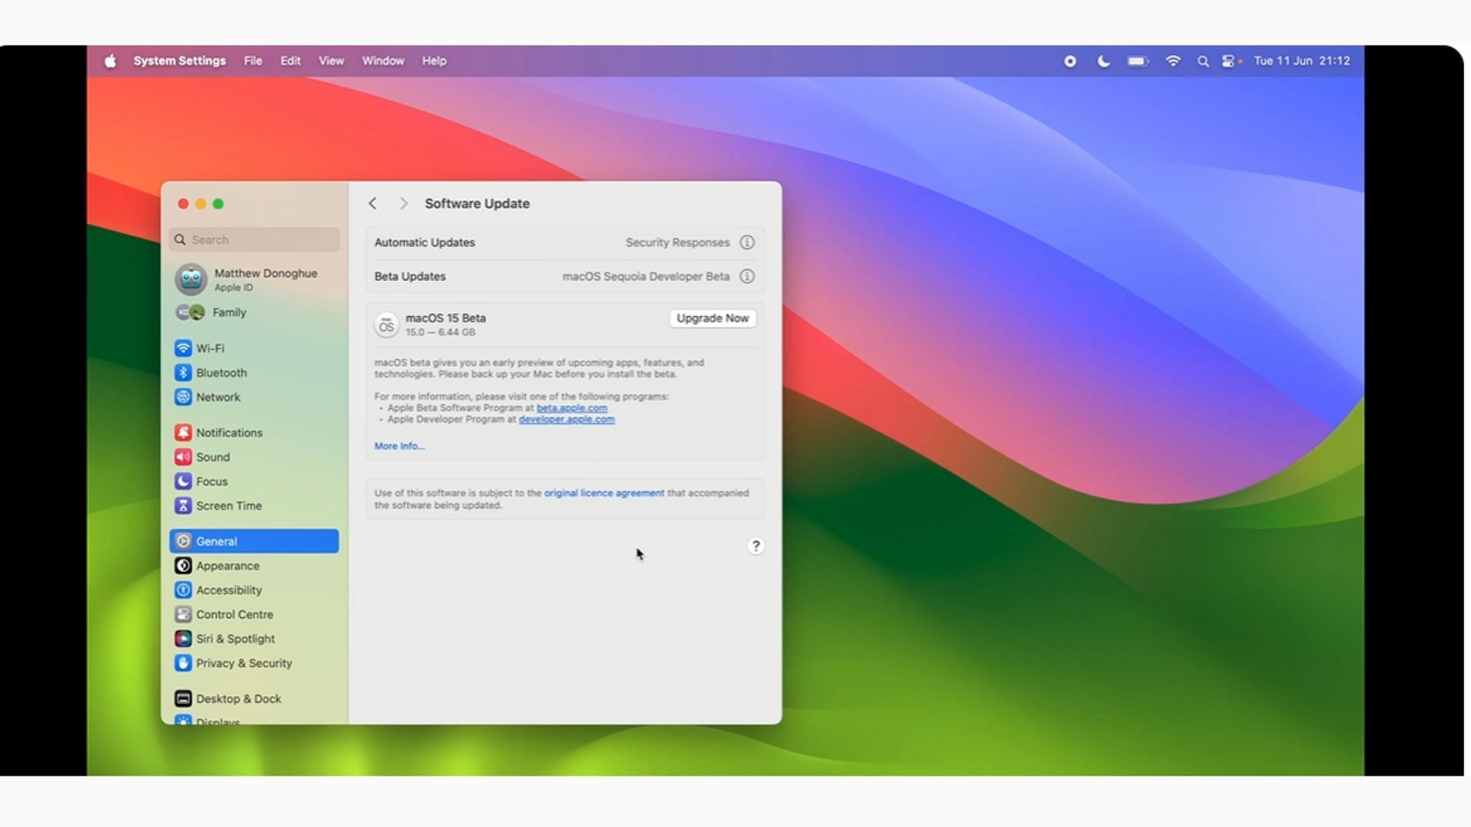Open the Wi-Fi menu bar icon

point(1173,61)
